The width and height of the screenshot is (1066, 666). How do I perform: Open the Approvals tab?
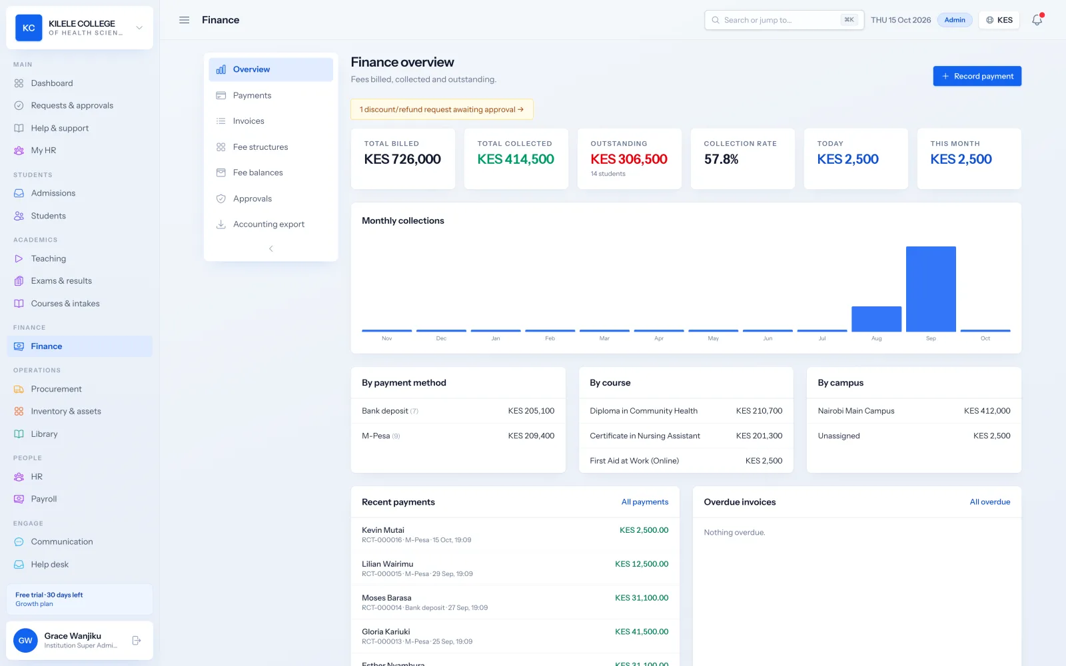(x=270, y=198)
